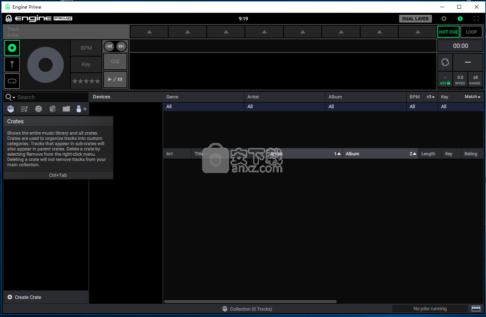Open the BPM ±3 range dropdown
The image size is (486, 317).
coord(430,97)
